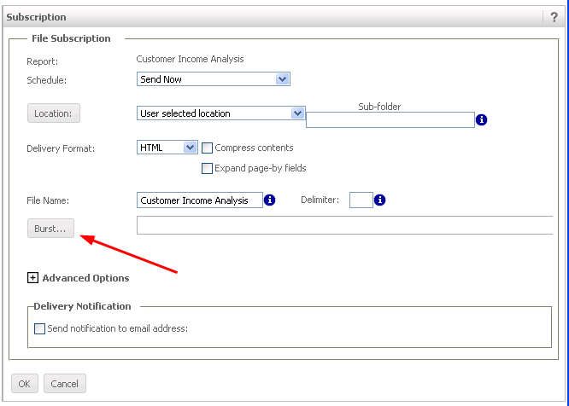
Task: Click the Cancel button
Action: 65,384
